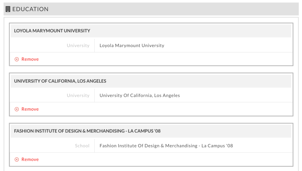Edit the Loyola Marymount University value field
The height and width of the screenshot is (171, 302).
193,45
